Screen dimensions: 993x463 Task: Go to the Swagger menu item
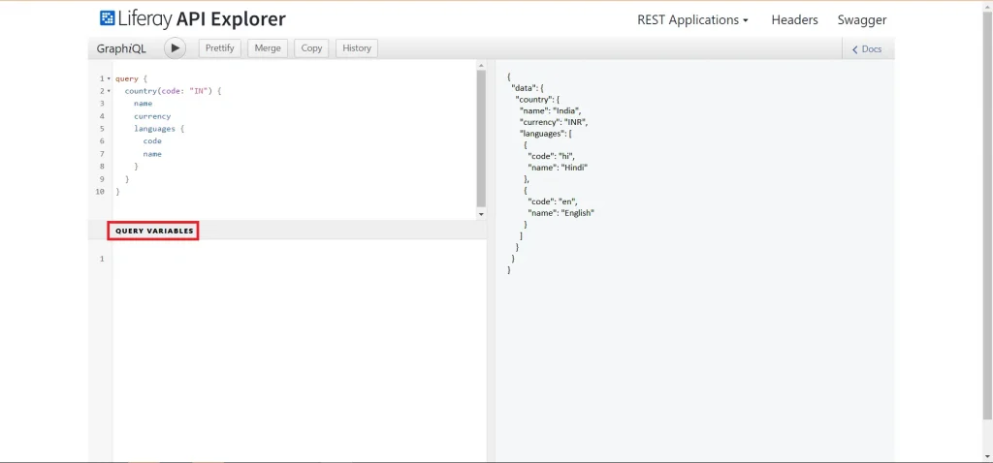(861, 19)
